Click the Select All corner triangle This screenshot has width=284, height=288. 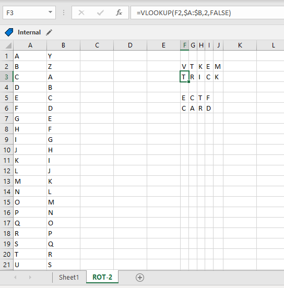tap(8, 45)
